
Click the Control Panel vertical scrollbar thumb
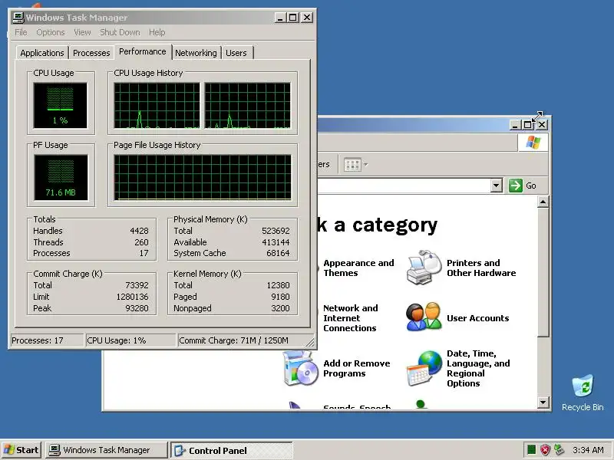click(x=543, y=272)
